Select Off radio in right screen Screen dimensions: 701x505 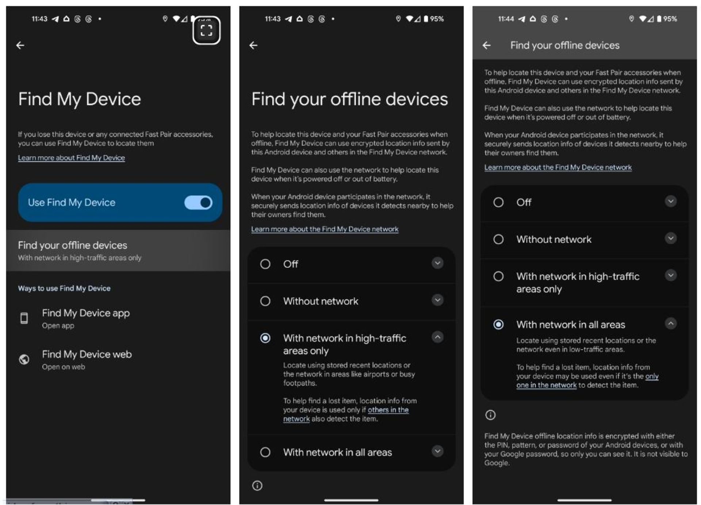pos(498,202)
